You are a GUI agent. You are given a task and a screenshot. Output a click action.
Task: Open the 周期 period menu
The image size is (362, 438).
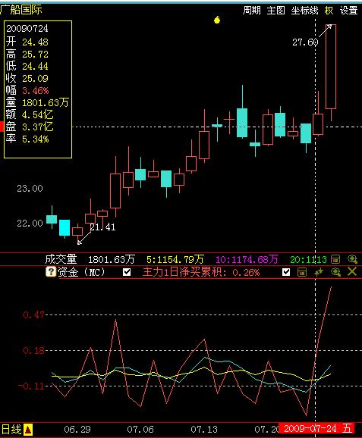(251, 11)
